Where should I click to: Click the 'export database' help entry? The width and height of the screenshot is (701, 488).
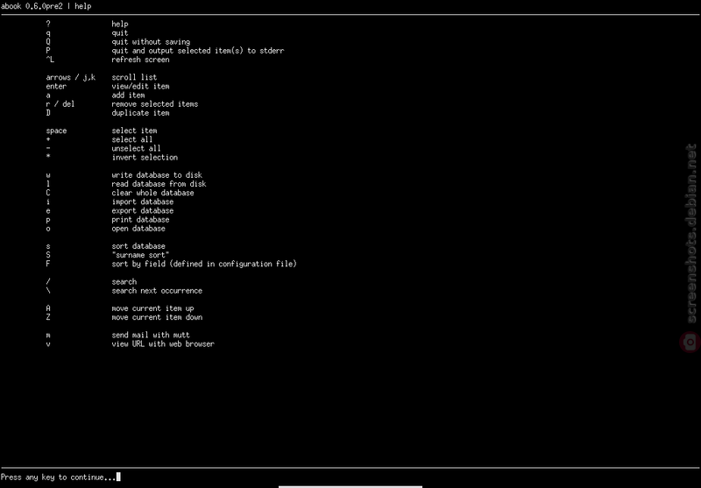(142, 210)
